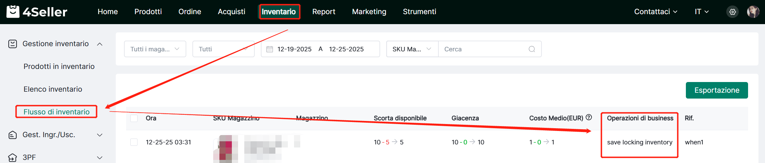The image size is (765, 163).
Task: Open the SKU Magazzino search type dropdown
Action: pos(412,49)
